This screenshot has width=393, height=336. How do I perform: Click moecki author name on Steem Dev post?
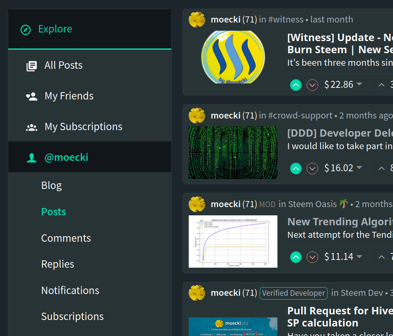pyautogui.click(x=225, y=293)
